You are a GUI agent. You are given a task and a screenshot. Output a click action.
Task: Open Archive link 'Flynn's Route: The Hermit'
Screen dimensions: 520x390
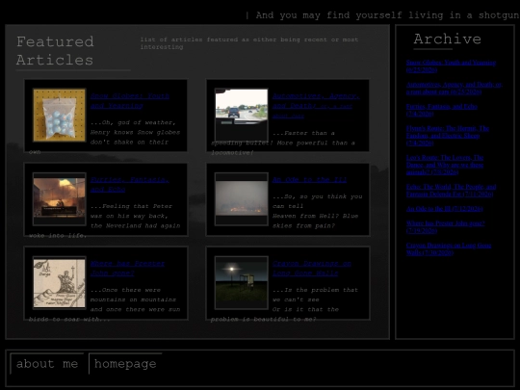448,136
